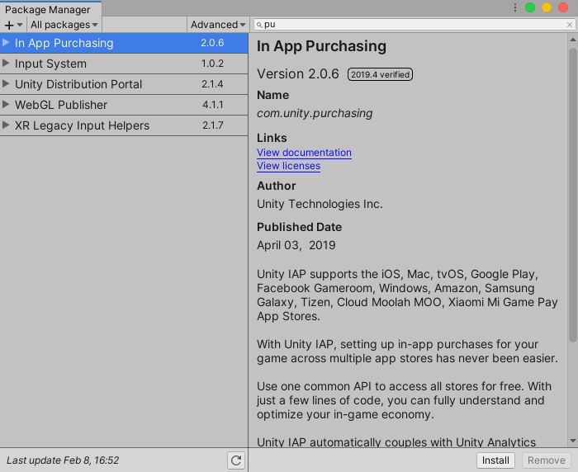Open the Advanced dropdown
Image resolution: width=578 pixels, height=472 pixels.
click(218, 25)
